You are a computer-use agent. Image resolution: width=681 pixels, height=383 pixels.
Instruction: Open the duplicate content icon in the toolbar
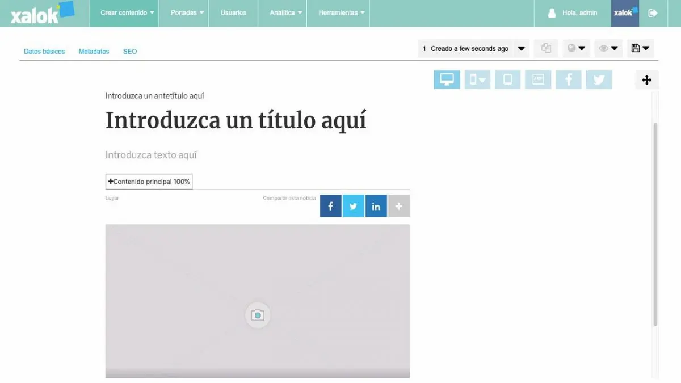pyautogui.click(x=545, y=48)
